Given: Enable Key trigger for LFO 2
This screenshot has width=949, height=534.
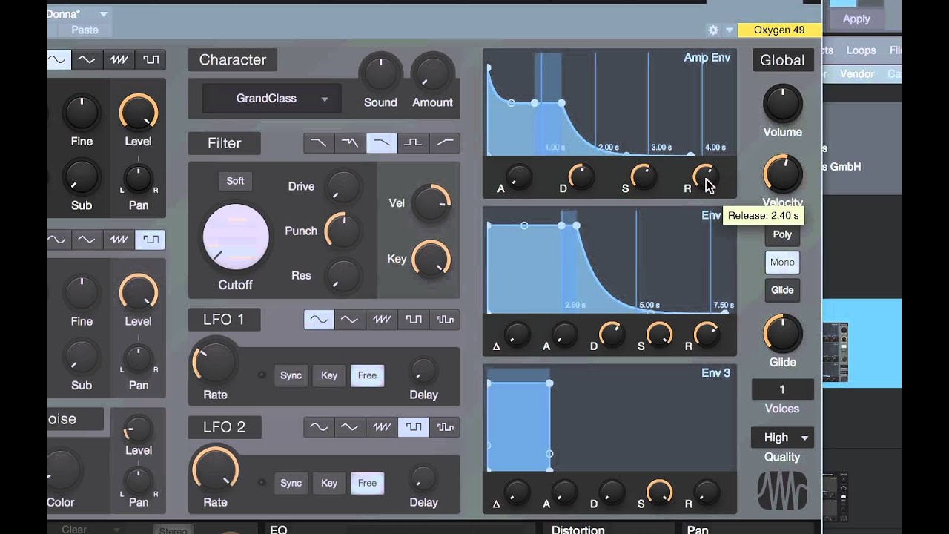Looking at the screenshot, I should click(x=329, y=483).
